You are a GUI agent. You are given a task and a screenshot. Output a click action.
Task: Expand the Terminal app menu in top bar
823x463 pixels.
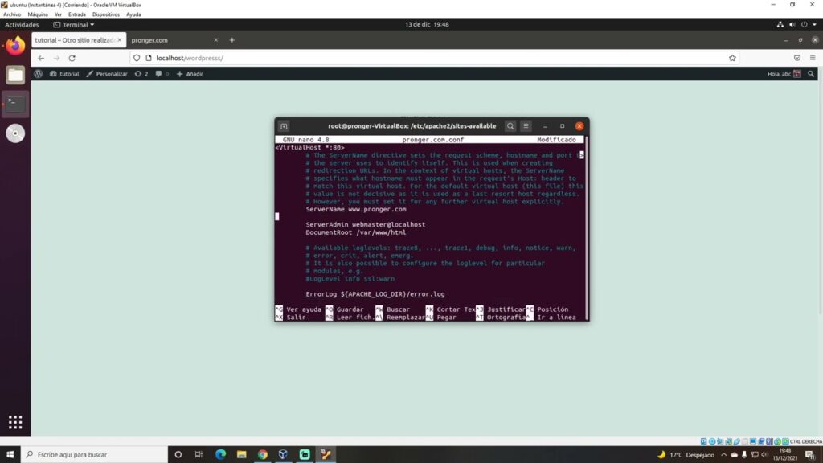[x=74, y=25]
